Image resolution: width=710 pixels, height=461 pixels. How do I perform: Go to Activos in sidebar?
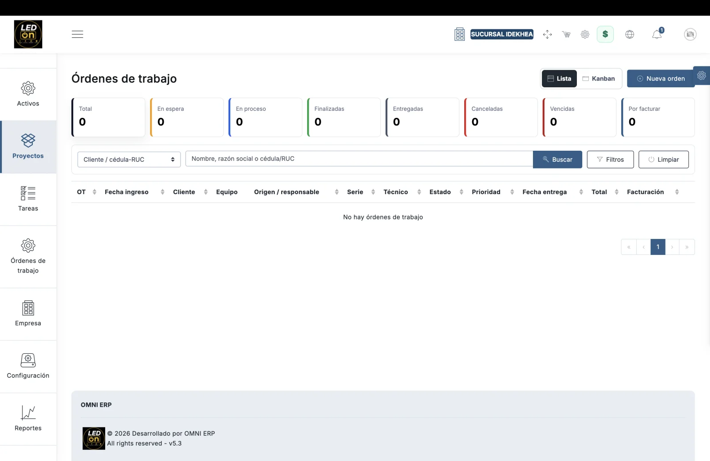pyautogui.click(x=28, y=94)
